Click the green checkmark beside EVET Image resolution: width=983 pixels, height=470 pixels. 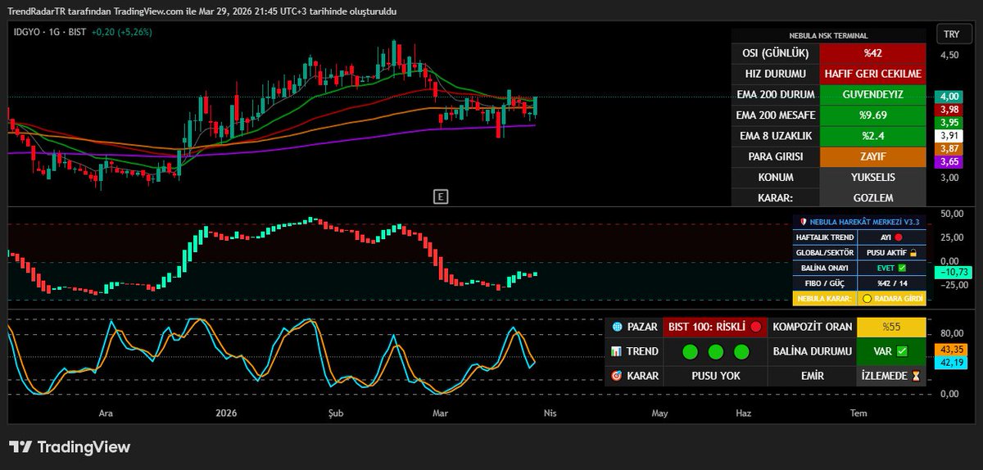tap(901, 268)
